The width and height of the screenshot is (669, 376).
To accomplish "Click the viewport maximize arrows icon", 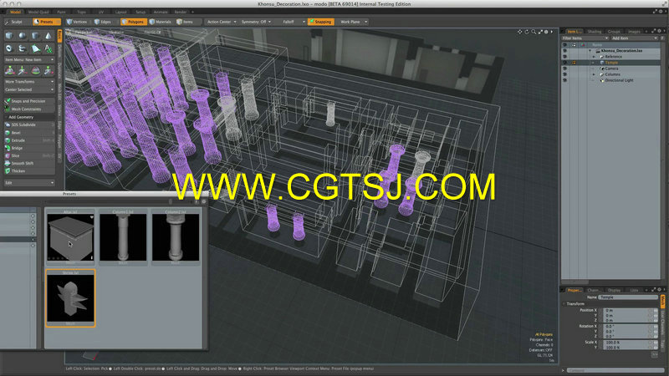I will tap(540, 32).
